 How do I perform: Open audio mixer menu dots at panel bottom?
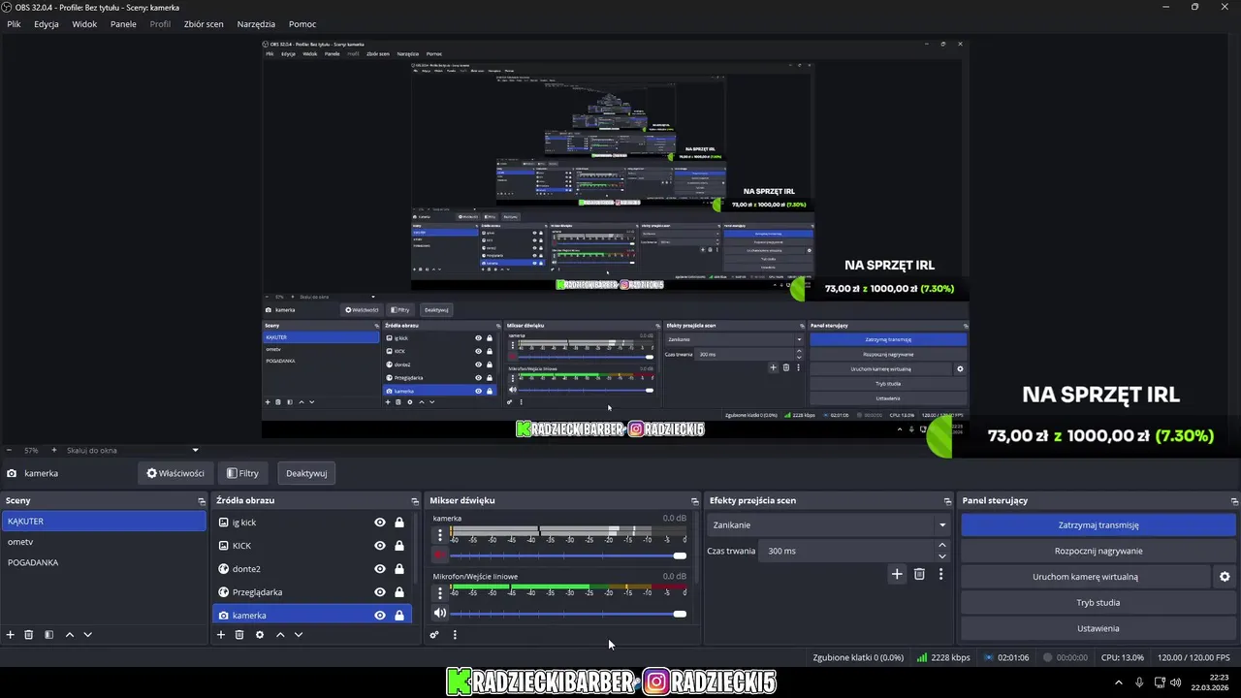point(455,635)
